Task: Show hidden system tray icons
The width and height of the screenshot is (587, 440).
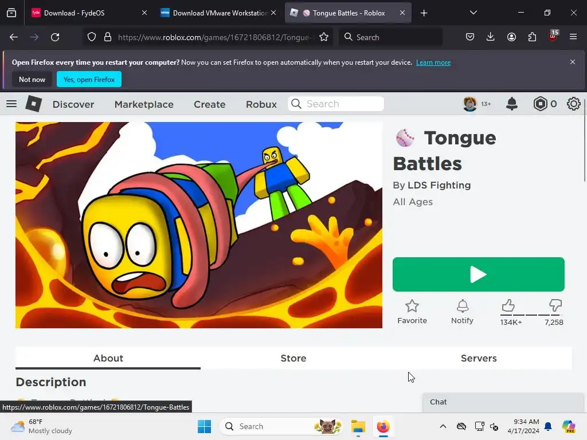Action: point(443,426)
